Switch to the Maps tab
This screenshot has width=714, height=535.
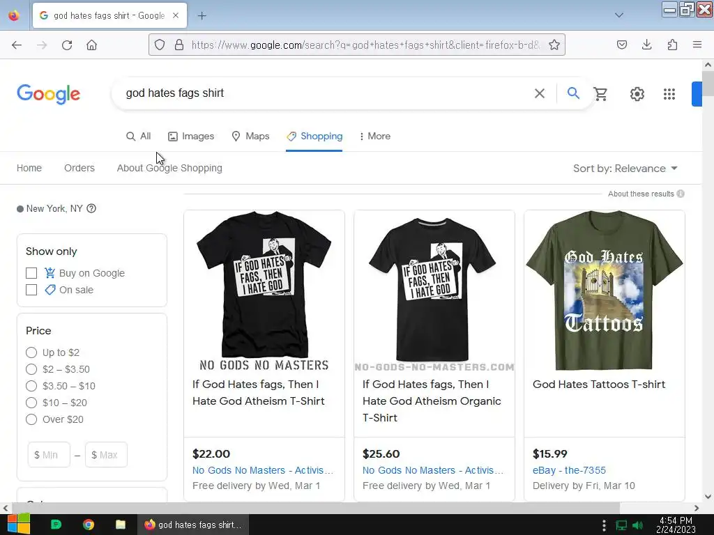point(250,136)
